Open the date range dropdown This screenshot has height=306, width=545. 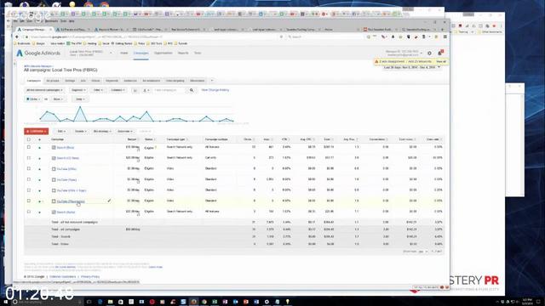click(x=412, y=67)
